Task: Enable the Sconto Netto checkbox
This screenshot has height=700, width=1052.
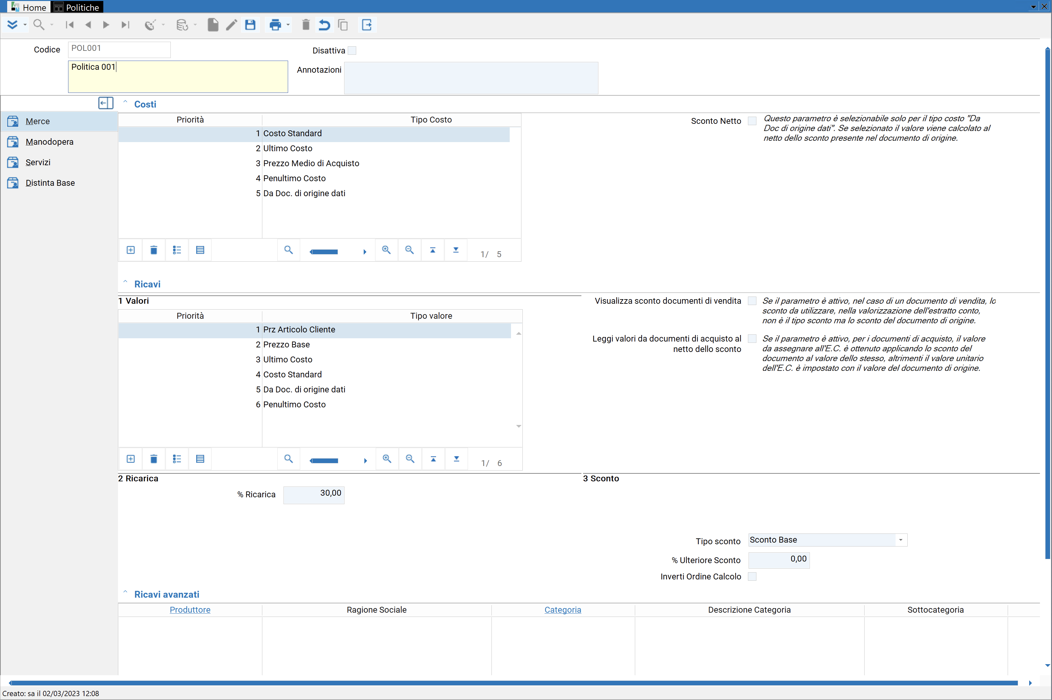Action: (x=752, y=121)
